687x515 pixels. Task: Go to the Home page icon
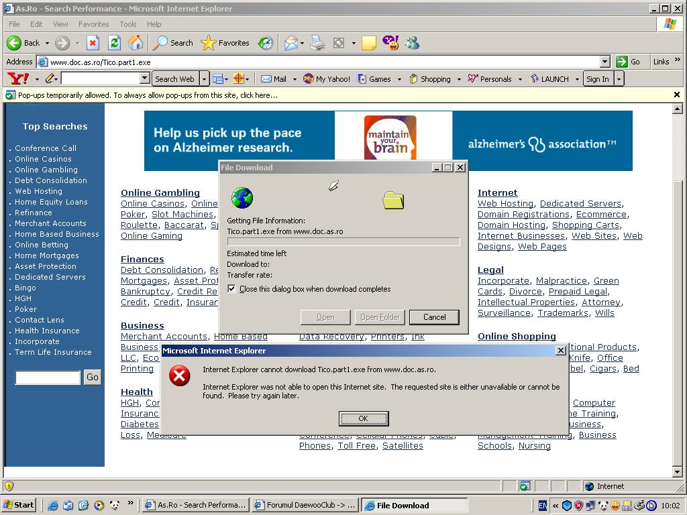(136, 42)
